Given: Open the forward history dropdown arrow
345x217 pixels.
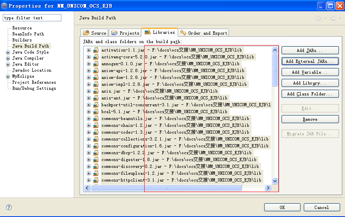Looking at the screenshot, I should coord(340,19).
